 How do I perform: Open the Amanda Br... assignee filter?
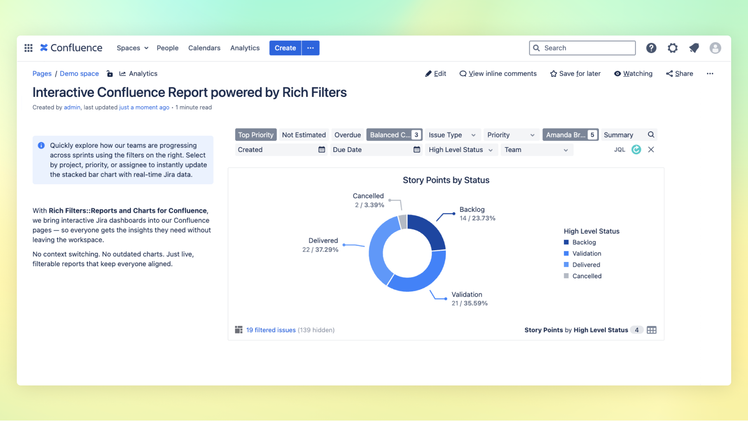tap(570, 135)
